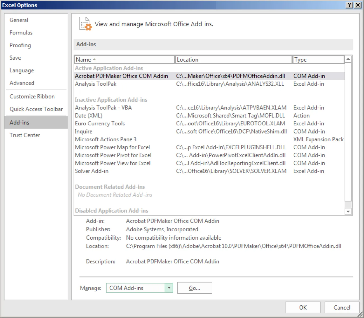Viewport: 364px width, 318px height.
Task: Confirm with the OK button
Action: coord(303,307)
